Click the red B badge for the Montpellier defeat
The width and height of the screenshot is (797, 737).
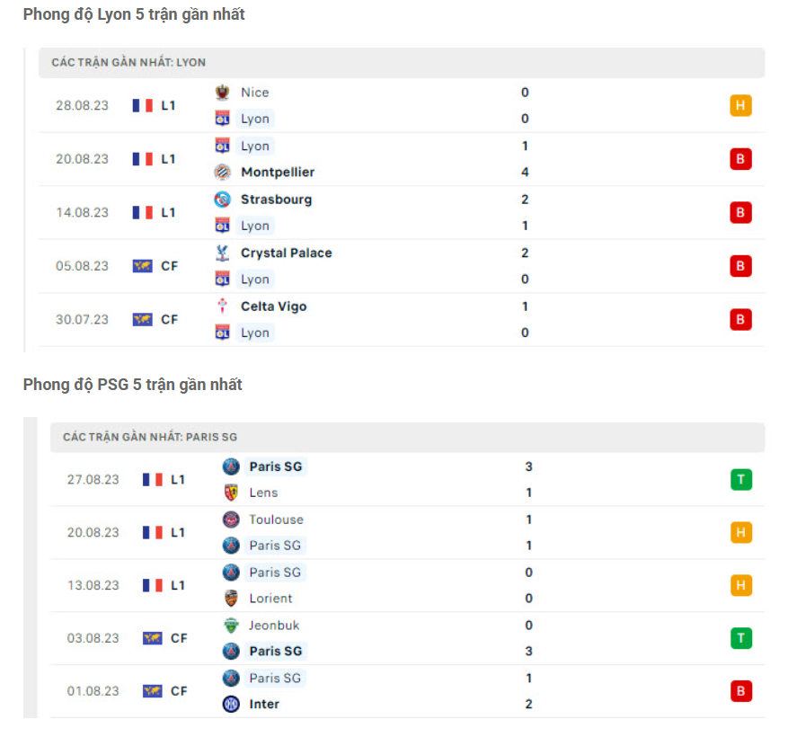coord(740,159)
